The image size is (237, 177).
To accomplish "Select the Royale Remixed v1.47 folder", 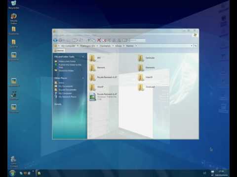I will (x=103, y=77).
